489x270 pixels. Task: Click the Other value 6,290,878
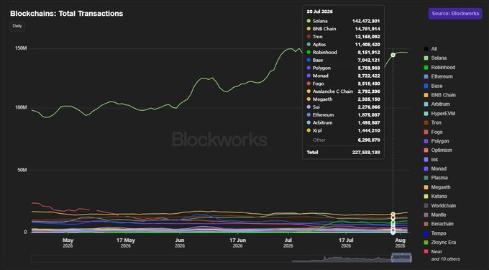369,140
